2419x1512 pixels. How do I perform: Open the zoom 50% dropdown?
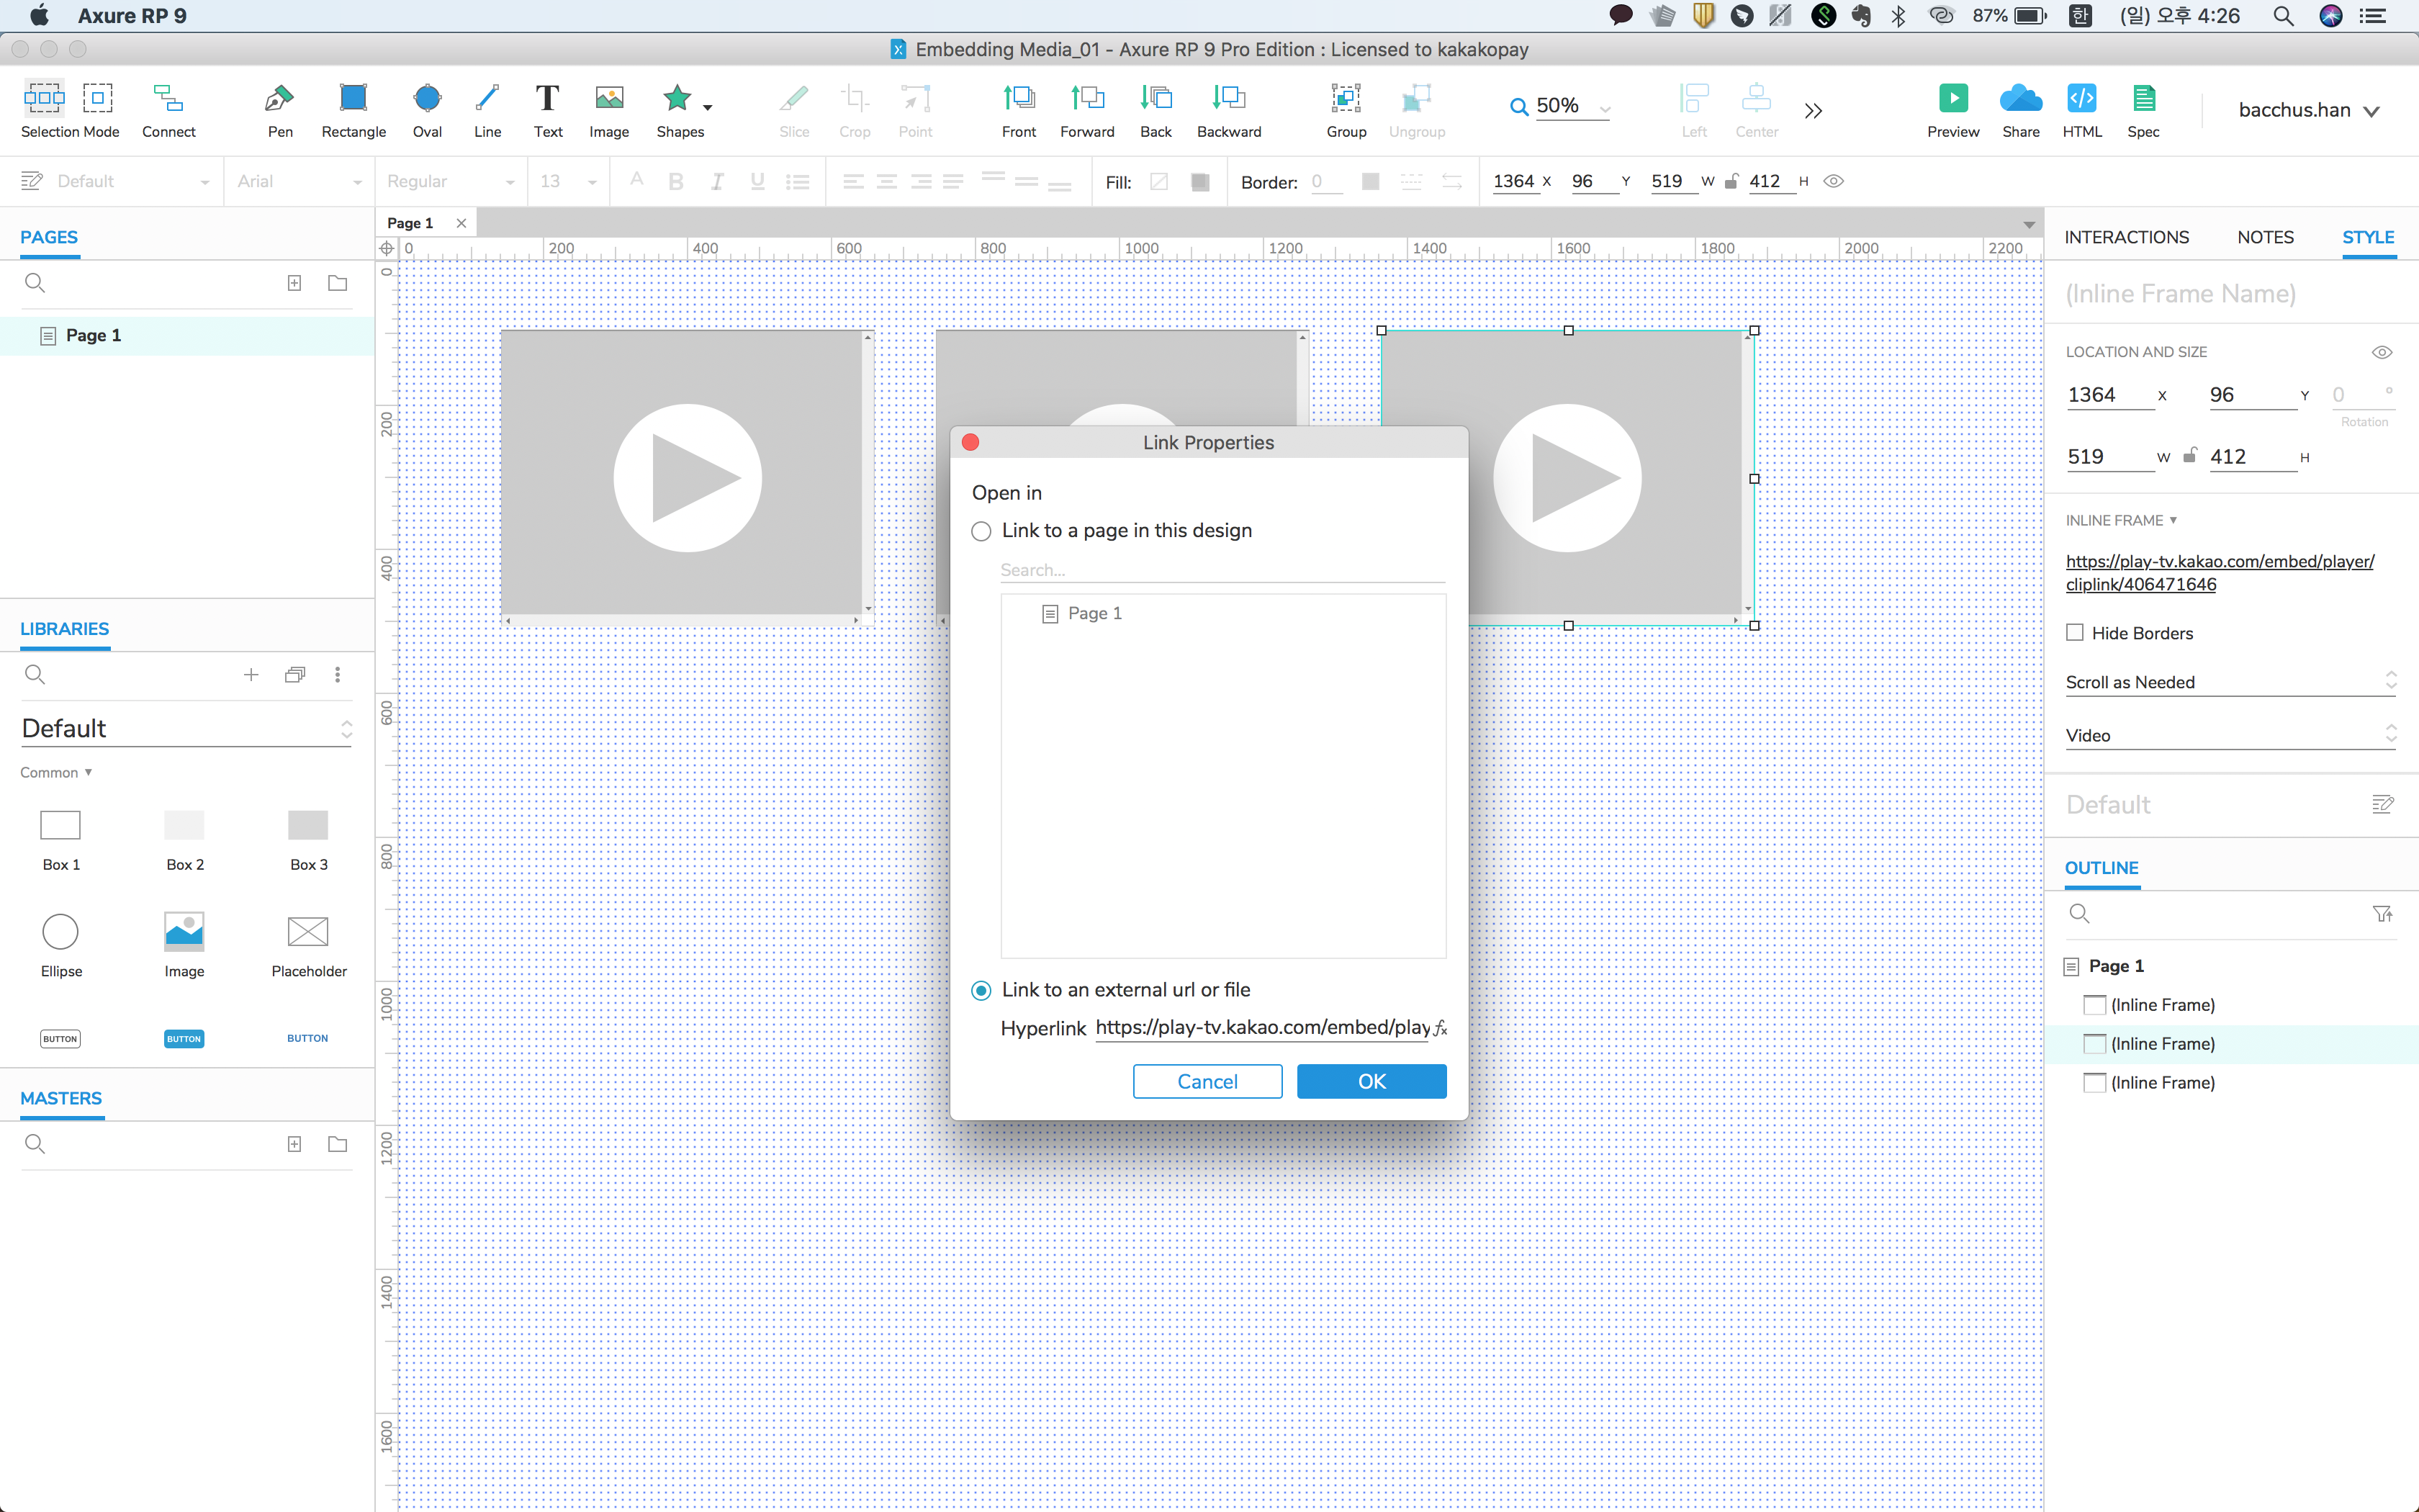(1604, 108)
